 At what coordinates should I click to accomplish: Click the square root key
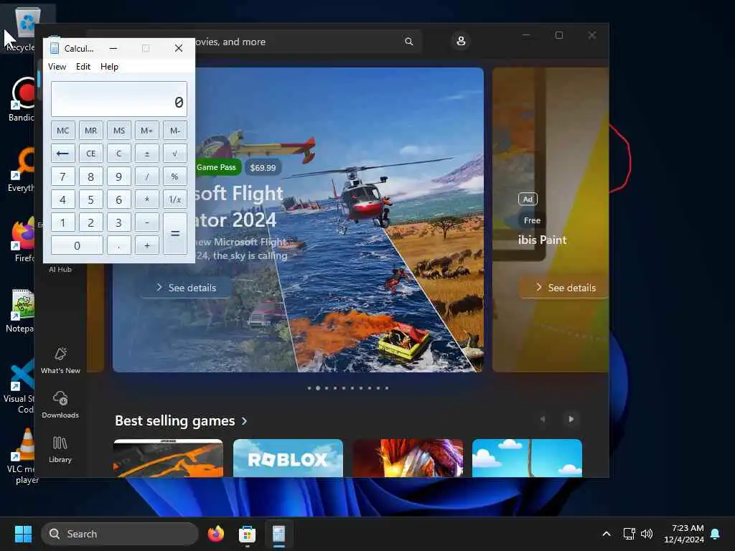pyautogui.click(x=175, y=154)
